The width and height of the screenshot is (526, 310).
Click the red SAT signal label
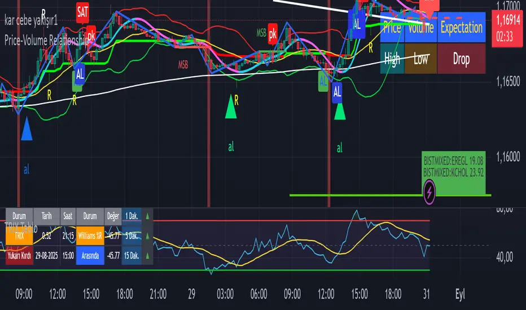click(x=82, y=12)
